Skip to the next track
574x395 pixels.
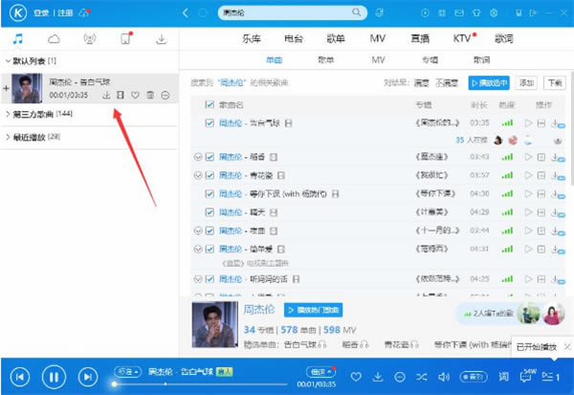tap(87, 377)
